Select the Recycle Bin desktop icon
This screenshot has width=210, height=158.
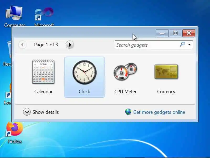(x=7, y=54)
